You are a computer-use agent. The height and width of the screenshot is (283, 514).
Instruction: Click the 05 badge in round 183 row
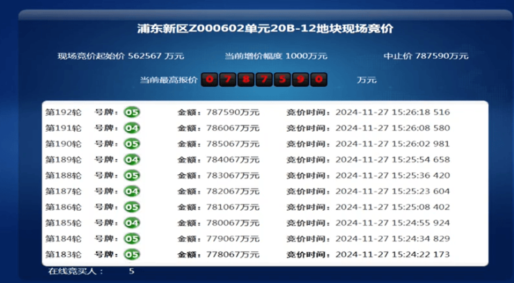pos(132,255)
